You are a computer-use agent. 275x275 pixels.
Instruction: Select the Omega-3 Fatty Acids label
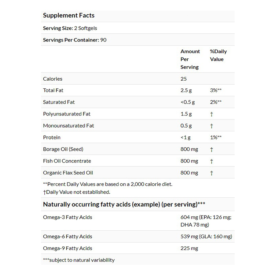(x=67, y=217)
